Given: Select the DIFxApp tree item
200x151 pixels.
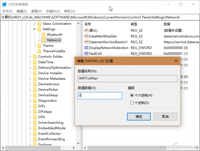Looking at the screenshot, I should coord(45,112).
